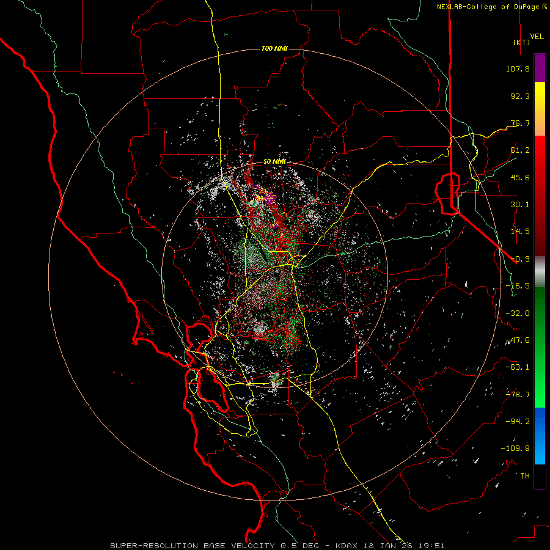Select the 45.6 legend value
This screenshot has height=550, width=550.
[x=520, y=177]
